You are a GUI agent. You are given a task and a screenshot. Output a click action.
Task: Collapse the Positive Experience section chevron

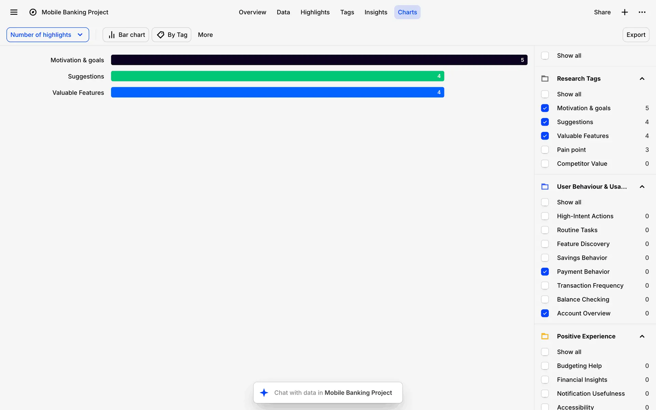tap(642, 336)
